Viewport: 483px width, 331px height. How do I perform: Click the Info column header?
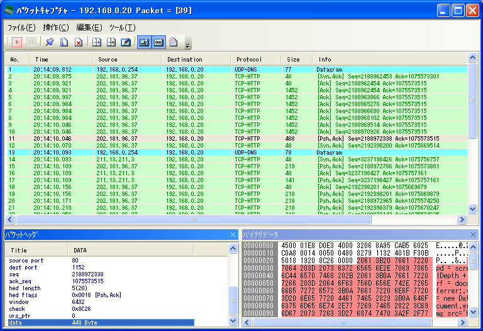tap(390, 60)
